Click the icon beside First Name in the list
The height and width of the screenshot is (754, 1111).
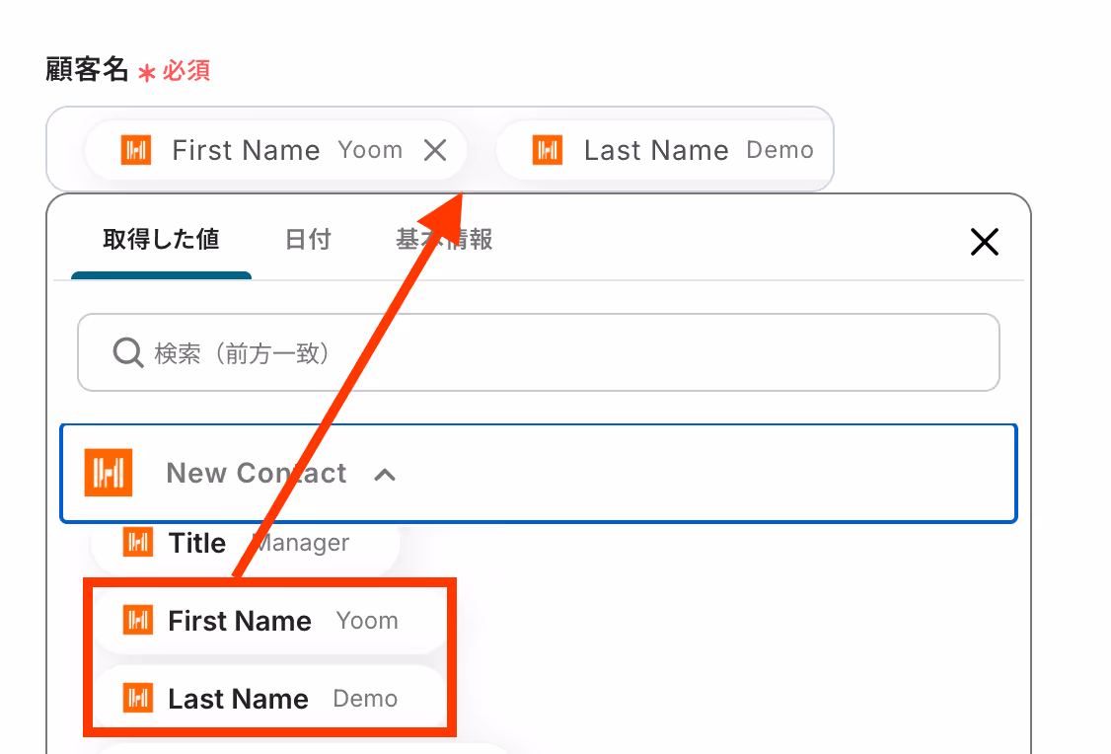pos(138,620)
